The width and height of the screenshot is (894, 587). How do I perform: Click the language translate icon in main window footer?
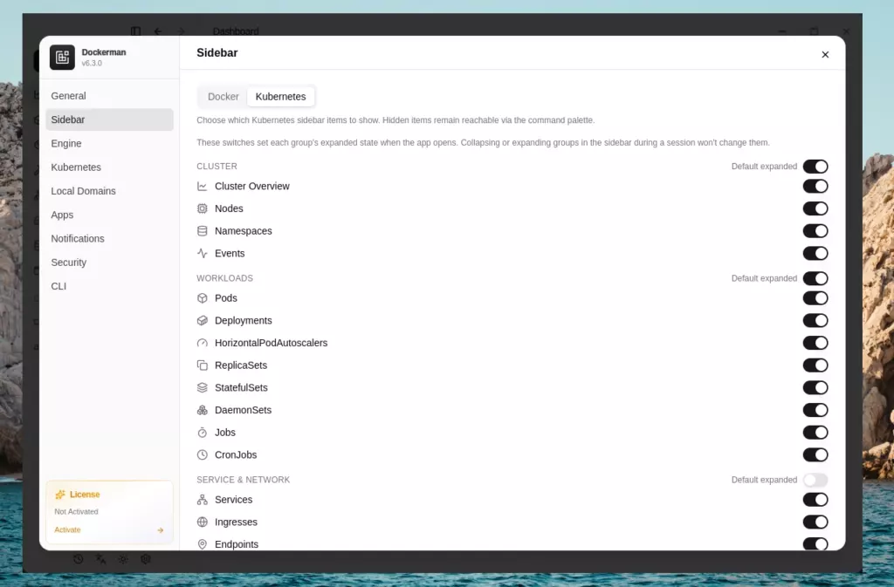point(100,559)
